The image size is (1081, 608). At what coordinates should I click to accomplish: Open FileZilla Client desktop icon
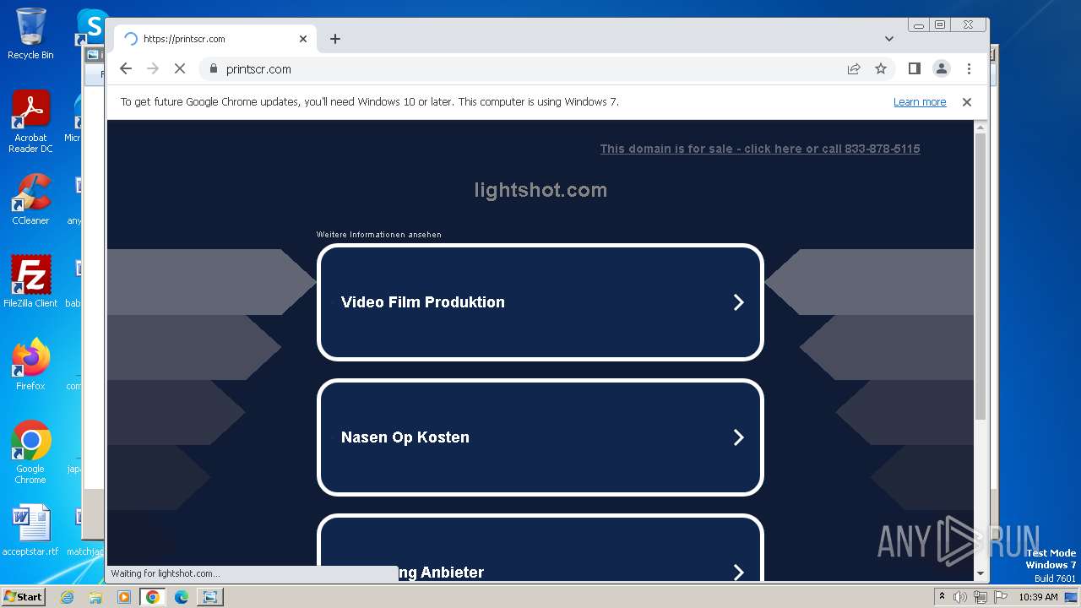coord(30,281)
